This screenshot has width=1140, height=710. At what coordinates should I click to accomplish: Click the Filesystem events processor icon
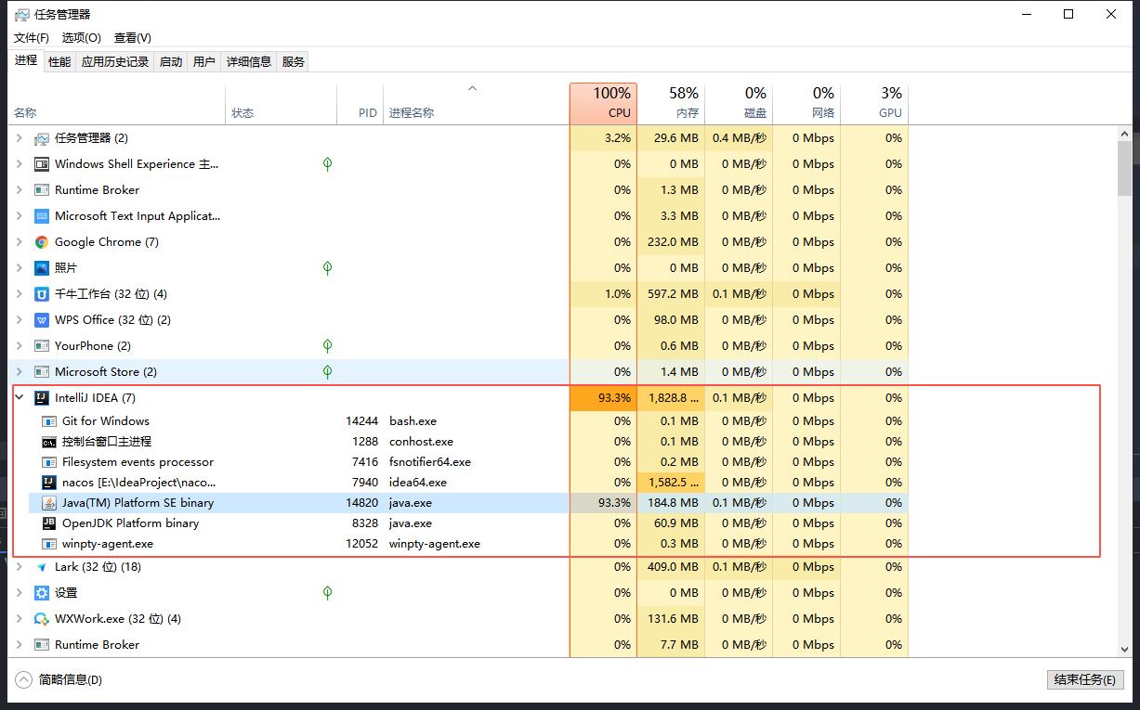pos(49,462)
